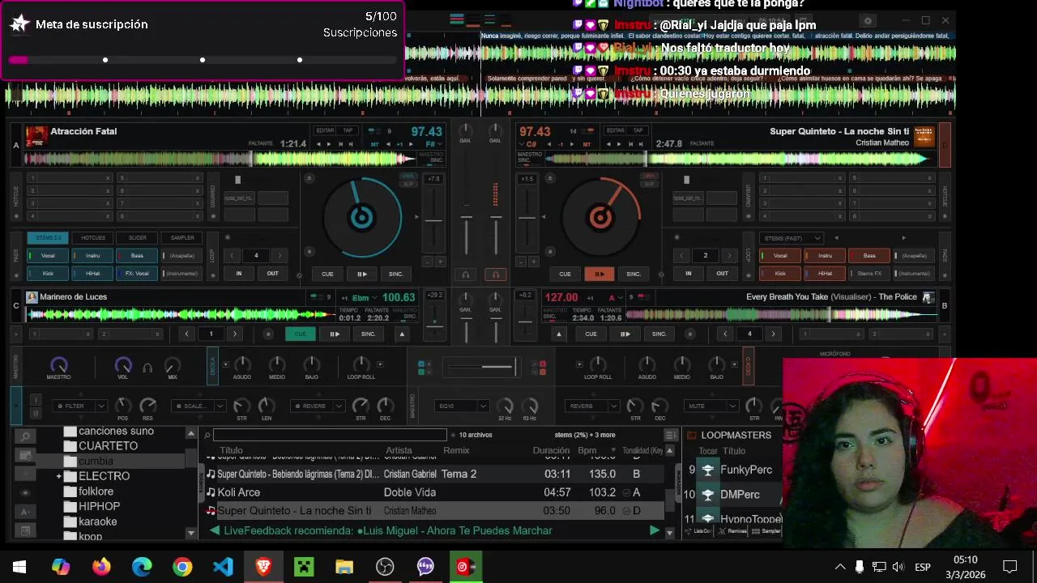The width and height of the screenshot is (1037, 583).
Task: Open the F# key dropdown on deck A
Action: [433, 144]
